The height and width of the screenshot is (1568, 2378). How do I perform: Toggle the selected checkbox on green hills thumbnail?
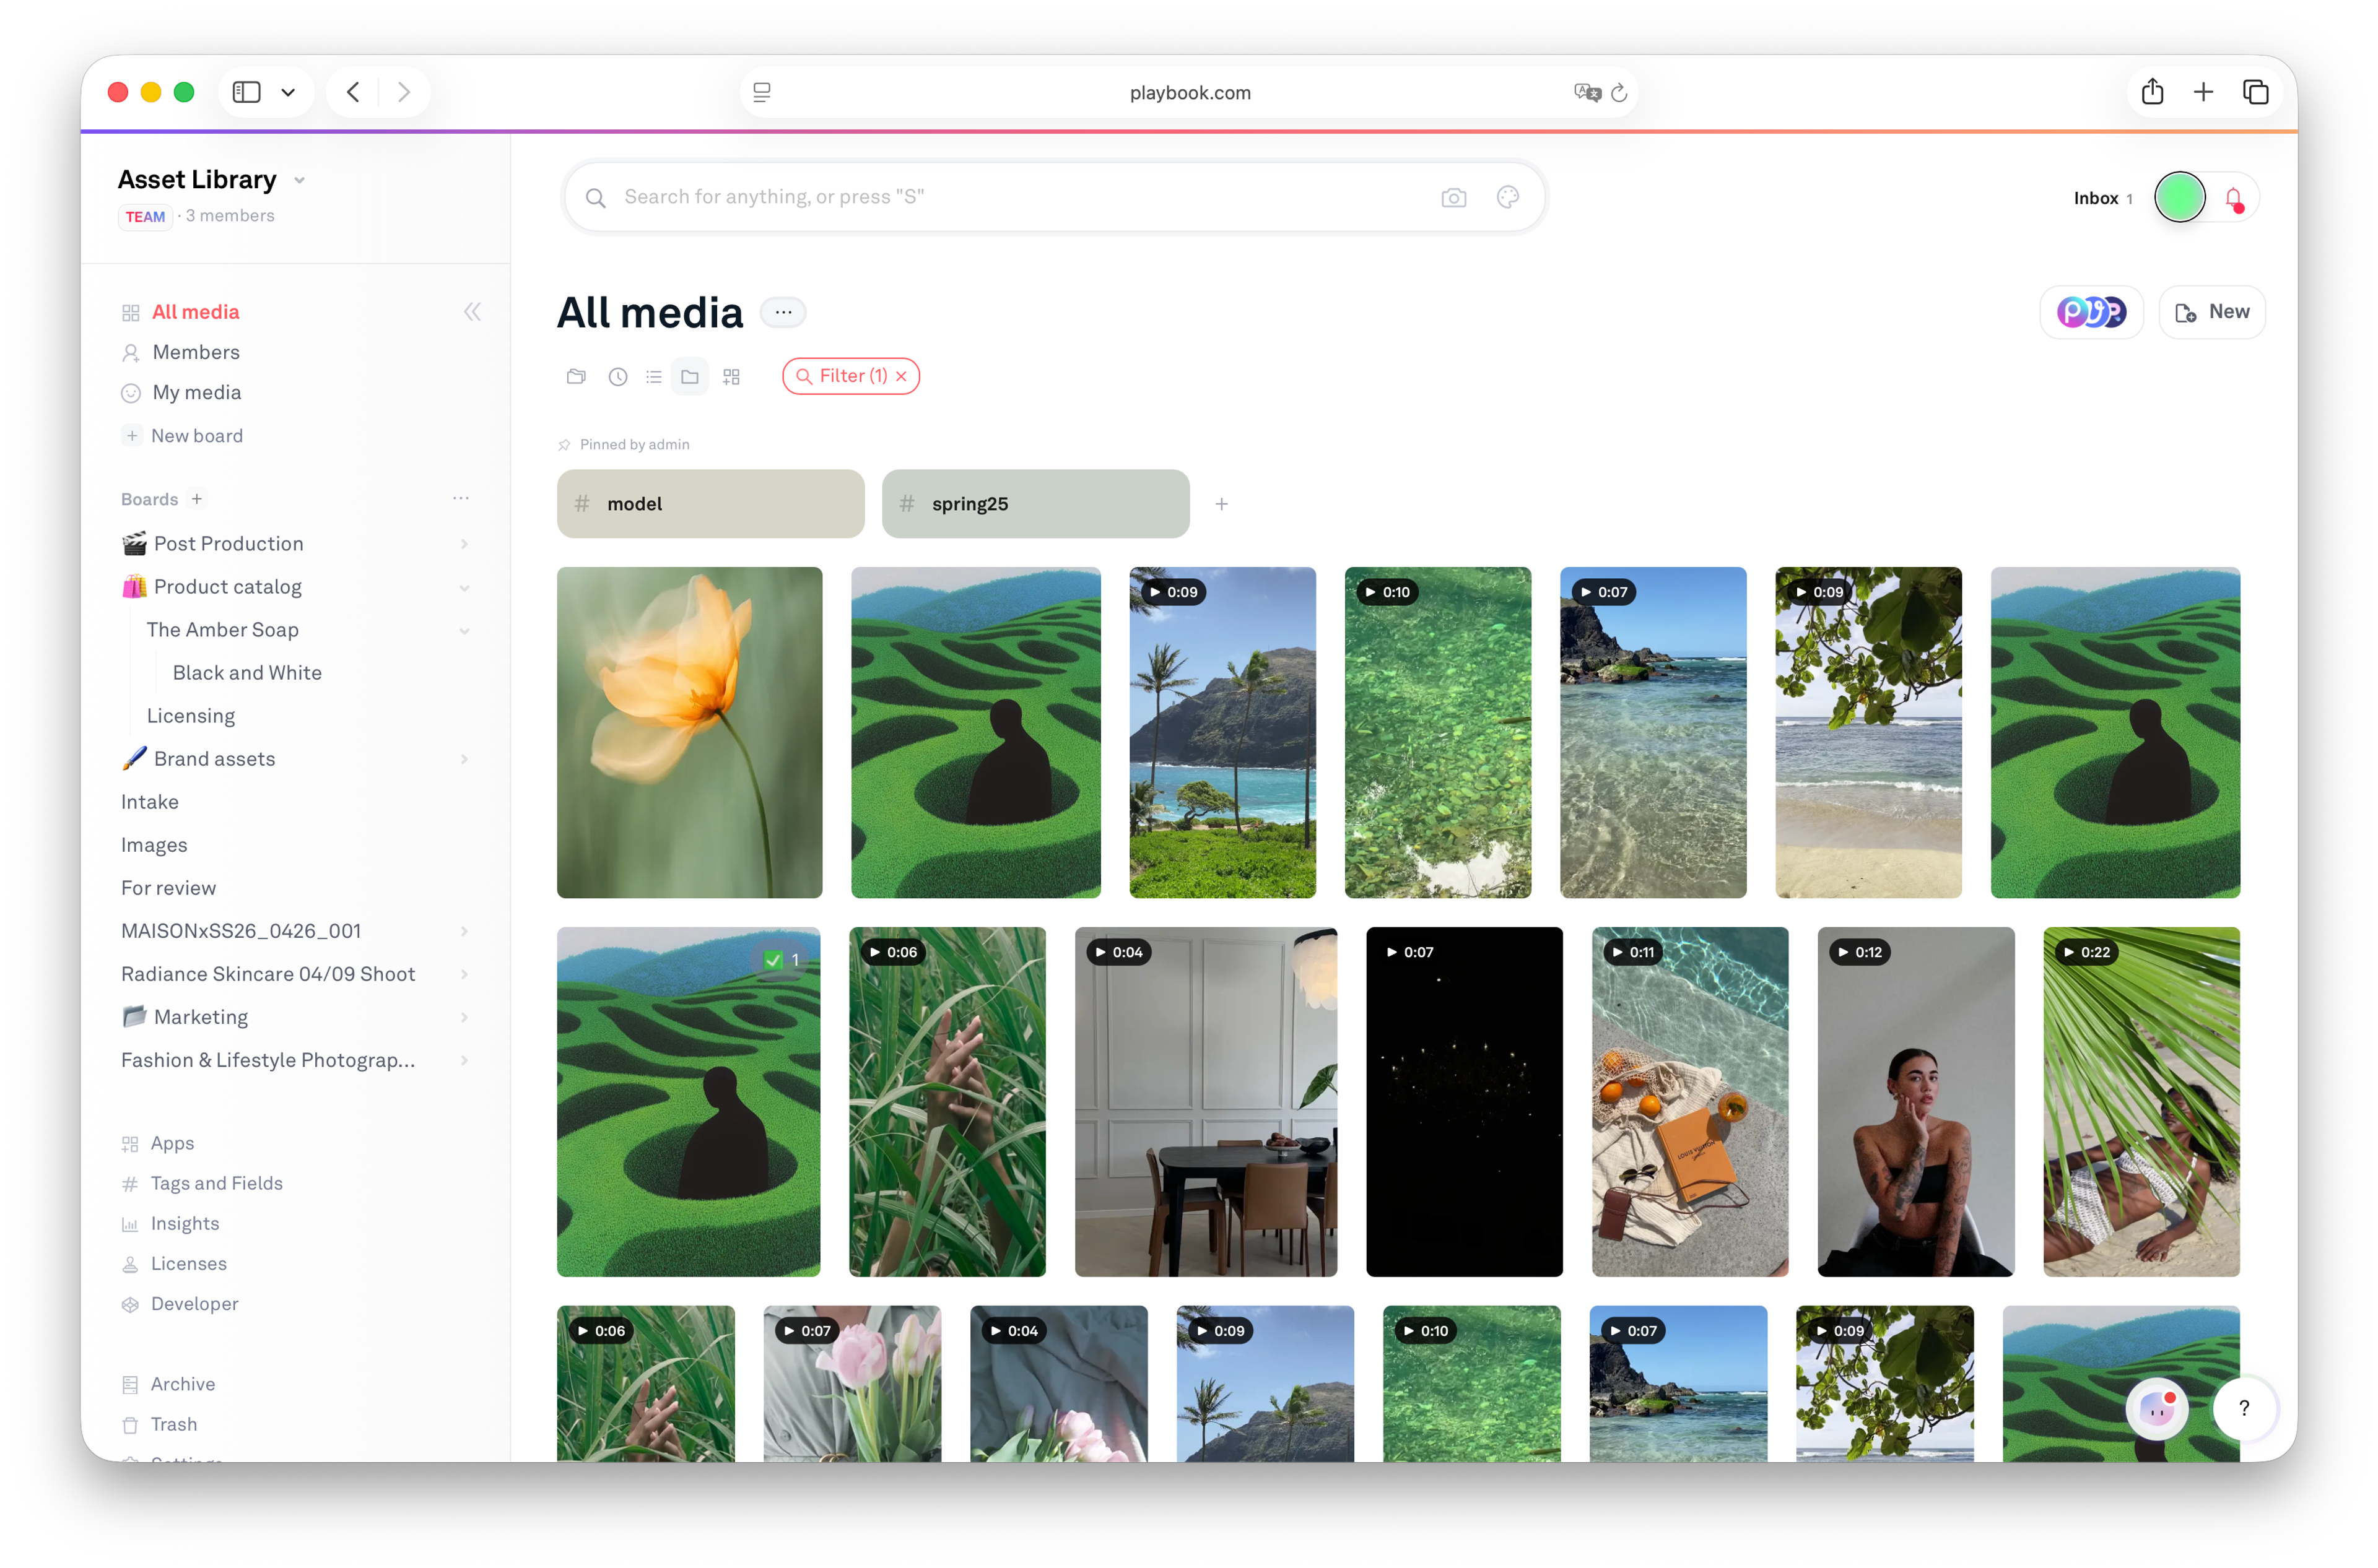click(x=773, y=960)
